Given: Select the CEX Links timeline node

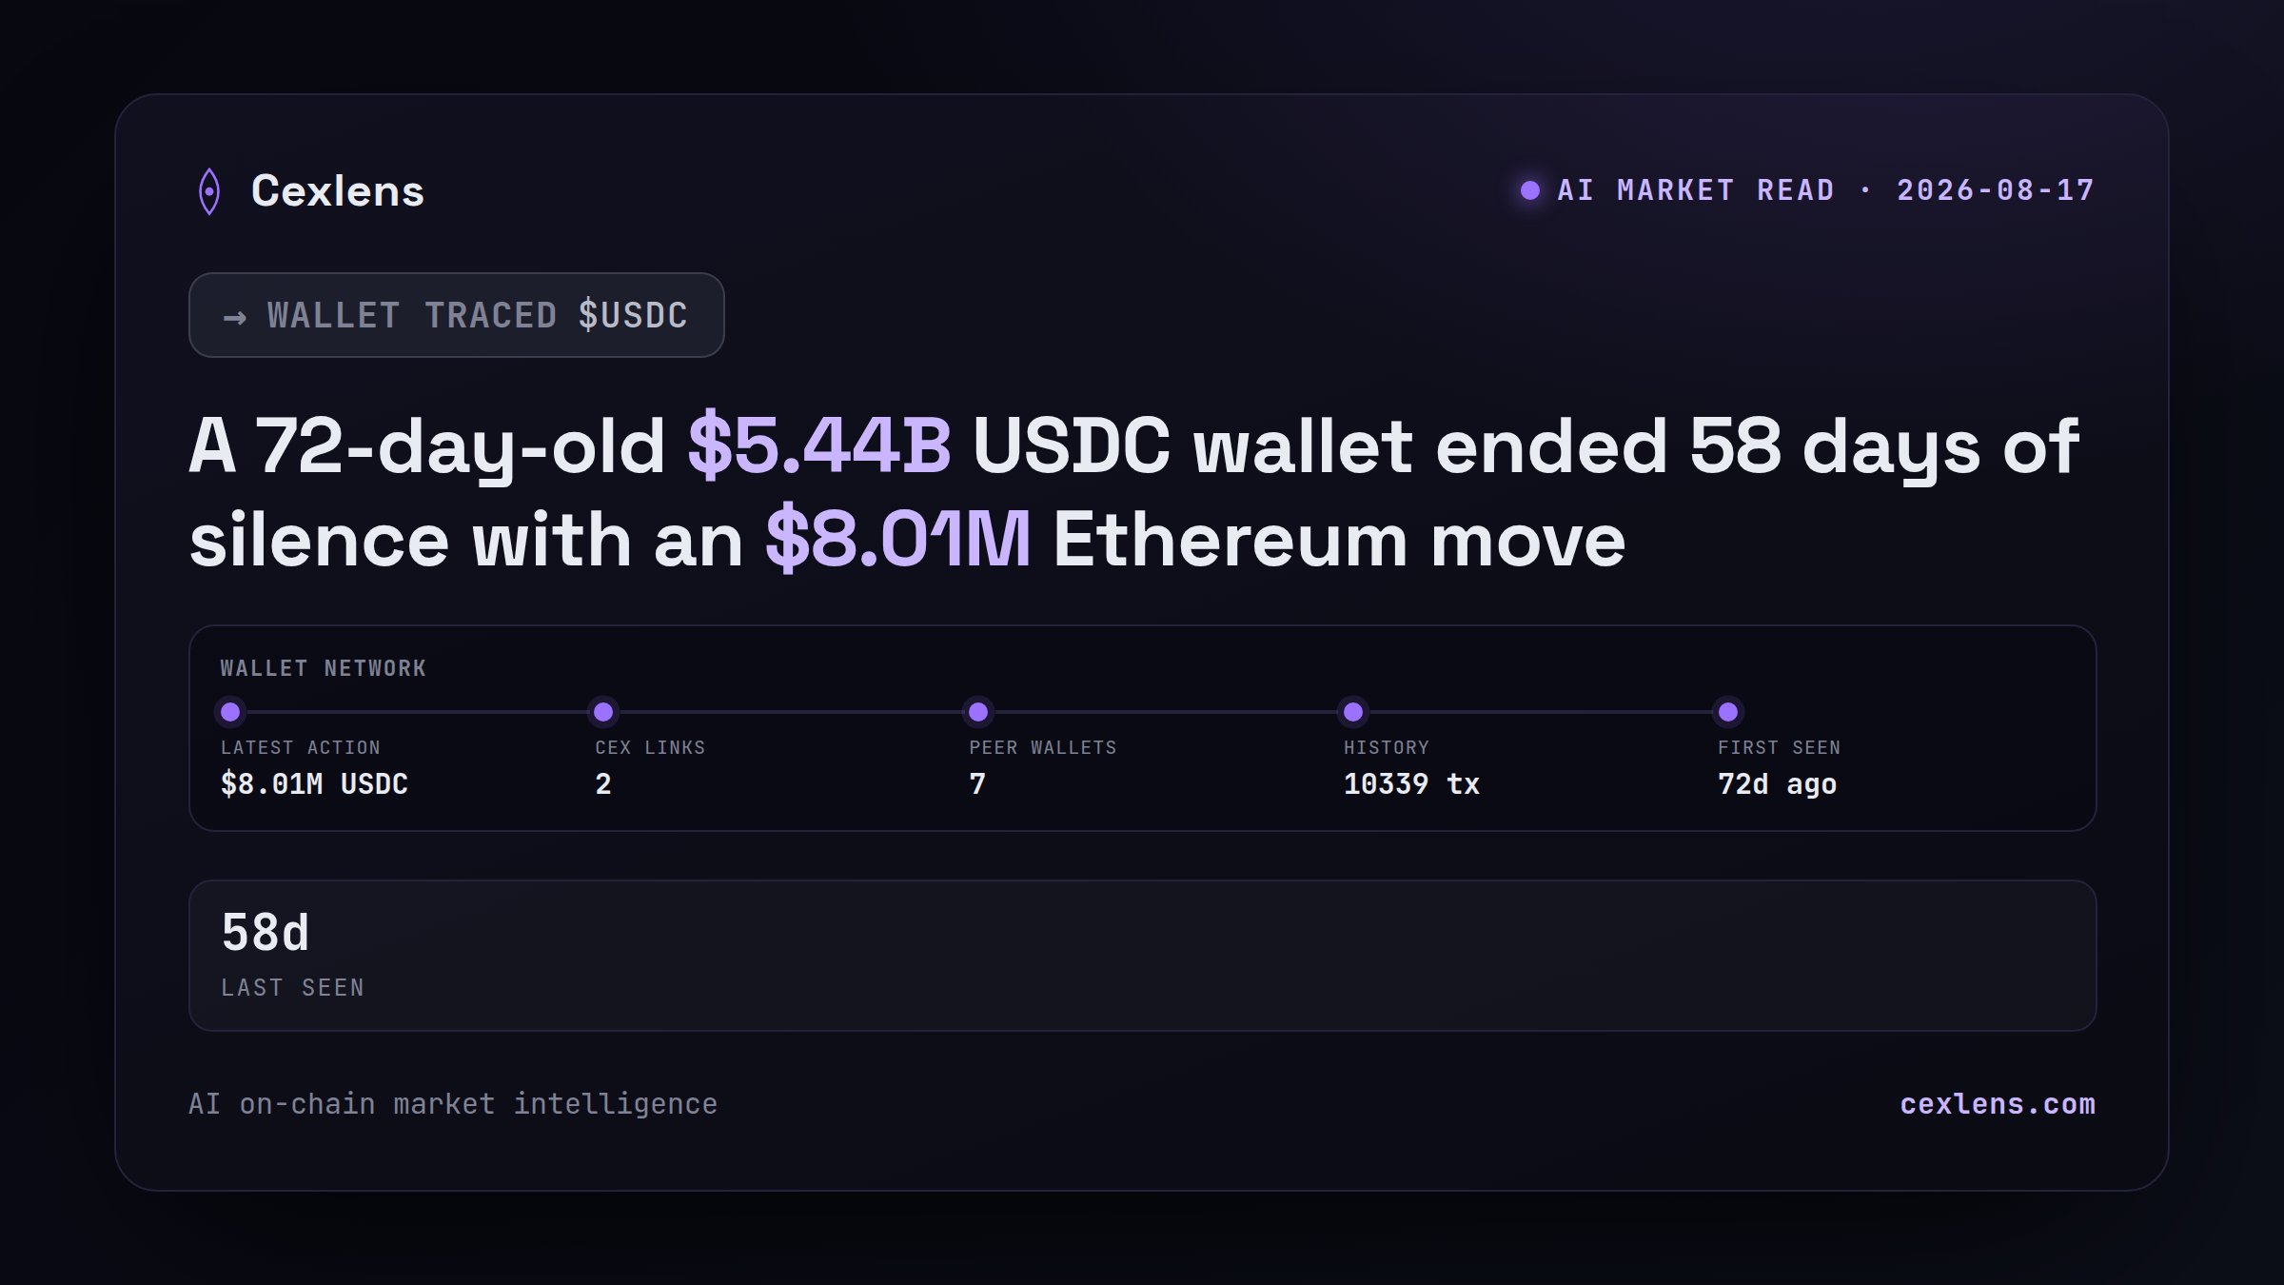Looking at the screenshot, I should tap(603, 711).
